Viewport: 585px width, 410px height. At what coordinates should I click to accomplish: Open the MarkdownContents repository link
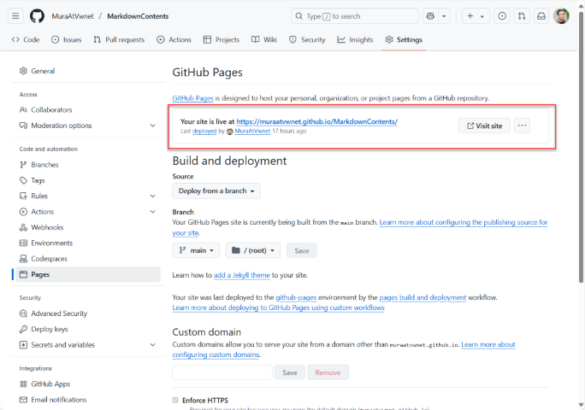click(x=138, y=16)
